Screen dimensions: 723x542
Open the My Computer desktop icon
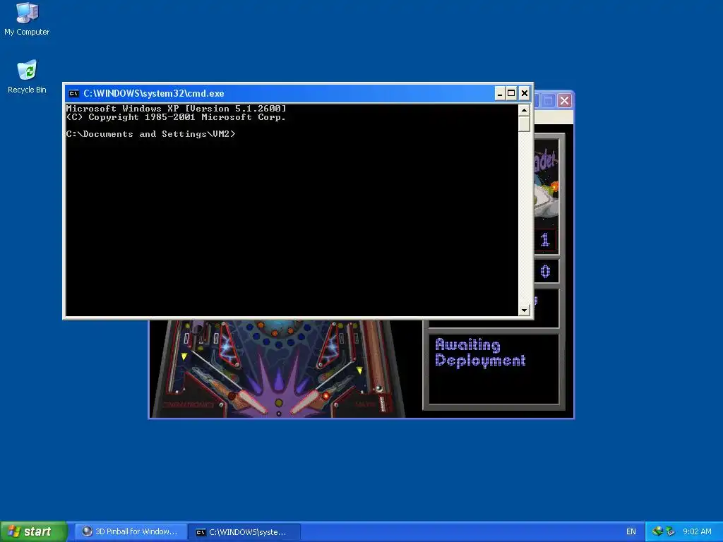(27, 19)
